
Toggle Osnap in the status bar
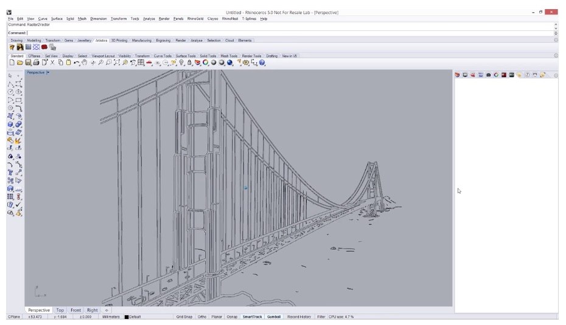[232, 317]
